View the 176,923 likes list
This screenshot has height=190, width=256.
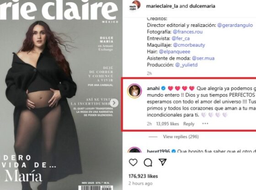tap(143, 176)
